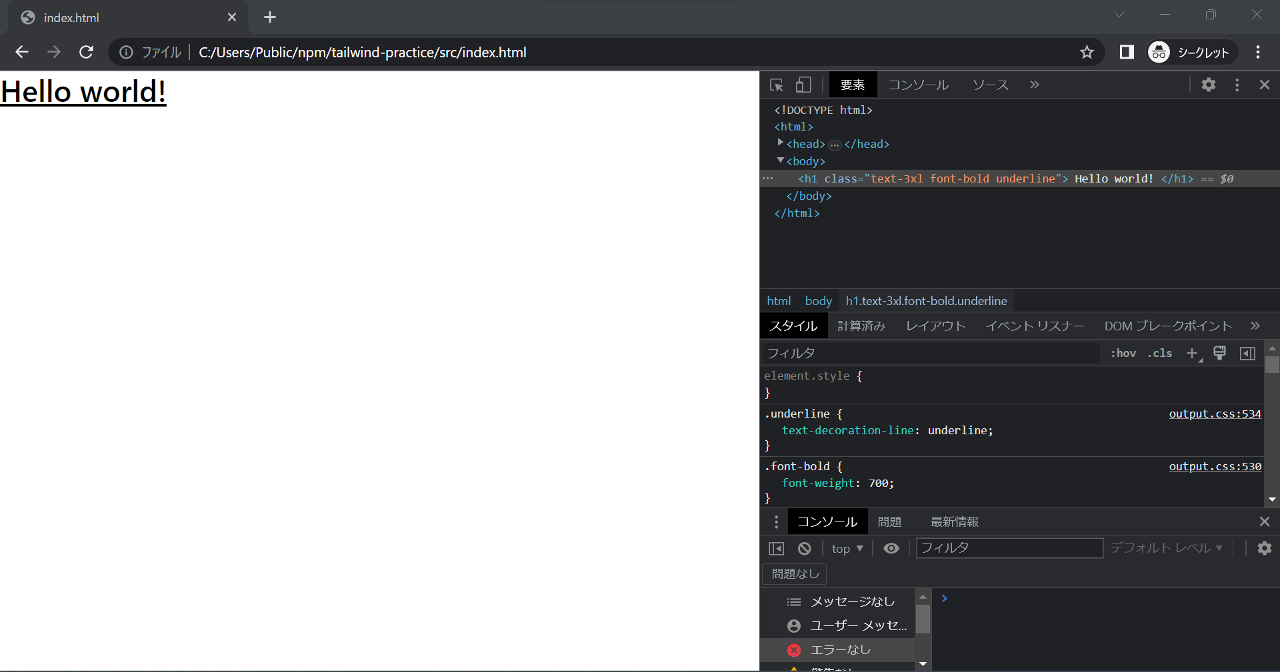Open the console sidebar icon
The image size is (1280, 672).
click(x=776, y=548)
